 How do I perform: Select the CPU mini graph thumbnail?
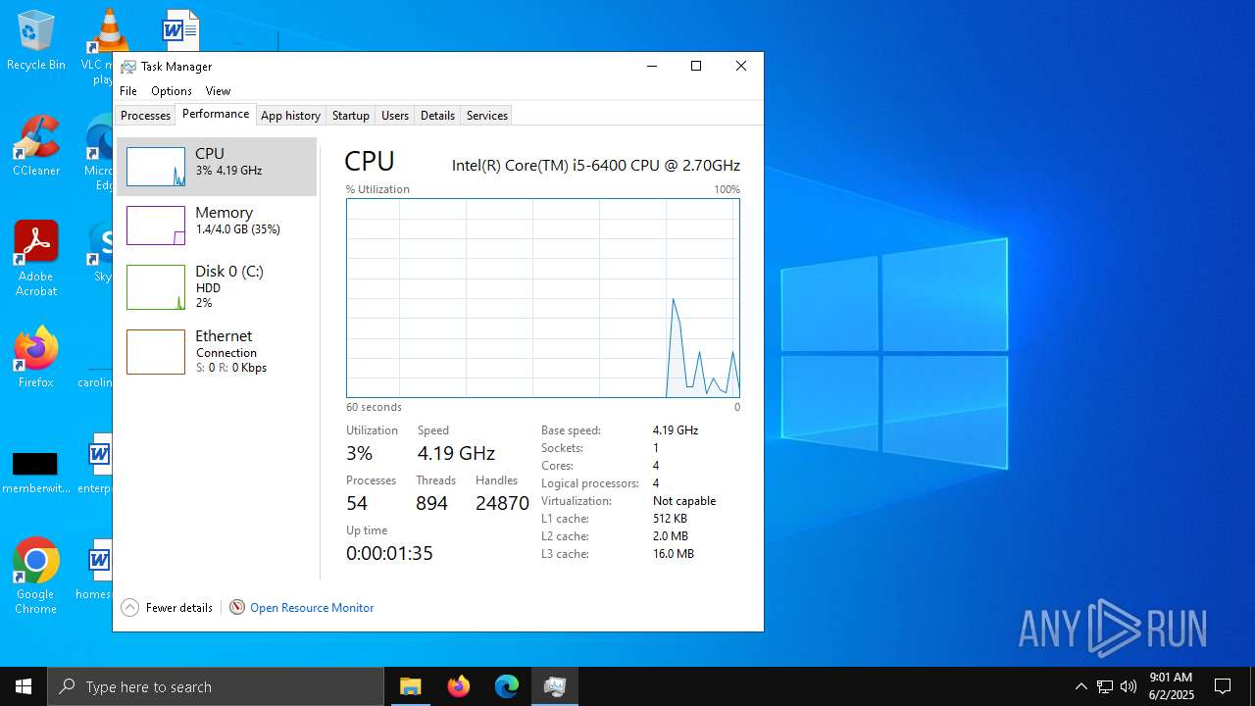coord(156,167)
